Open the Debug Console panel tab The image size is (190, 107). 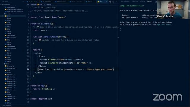click(126, 2)
